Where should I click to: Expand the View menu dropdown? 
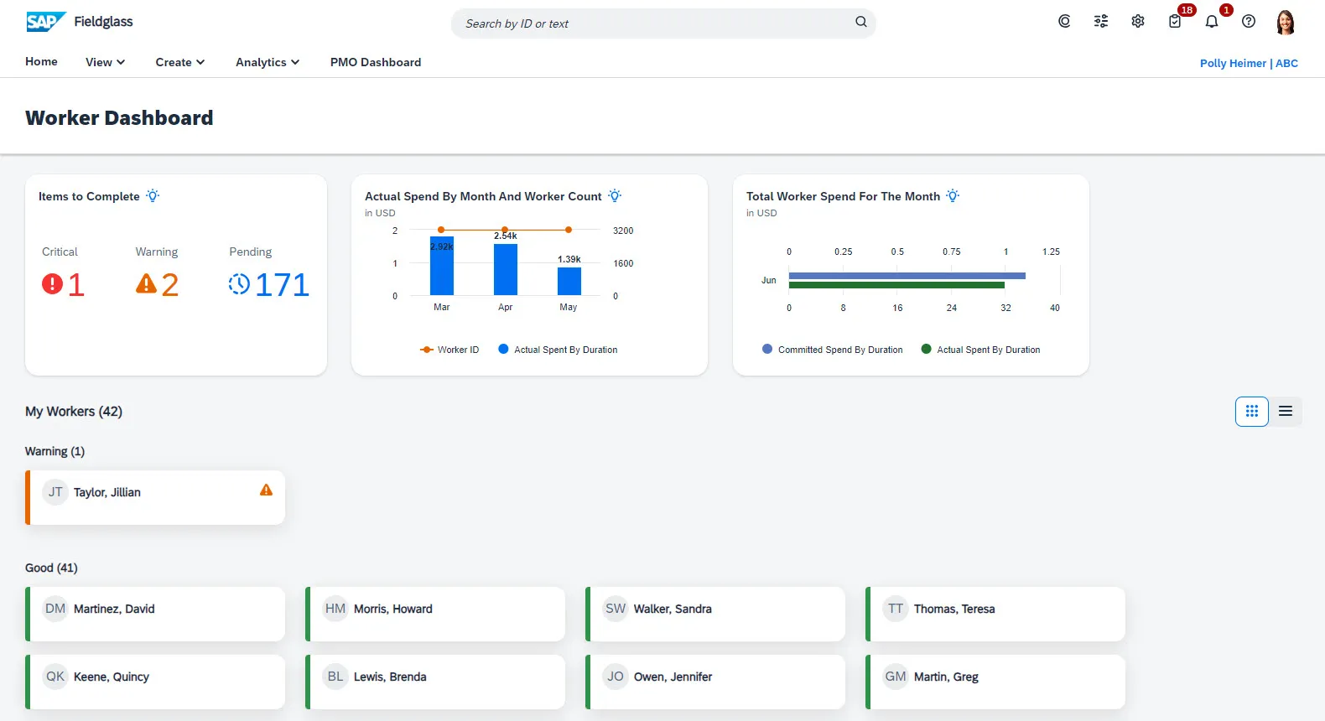[x=105, y=62]
